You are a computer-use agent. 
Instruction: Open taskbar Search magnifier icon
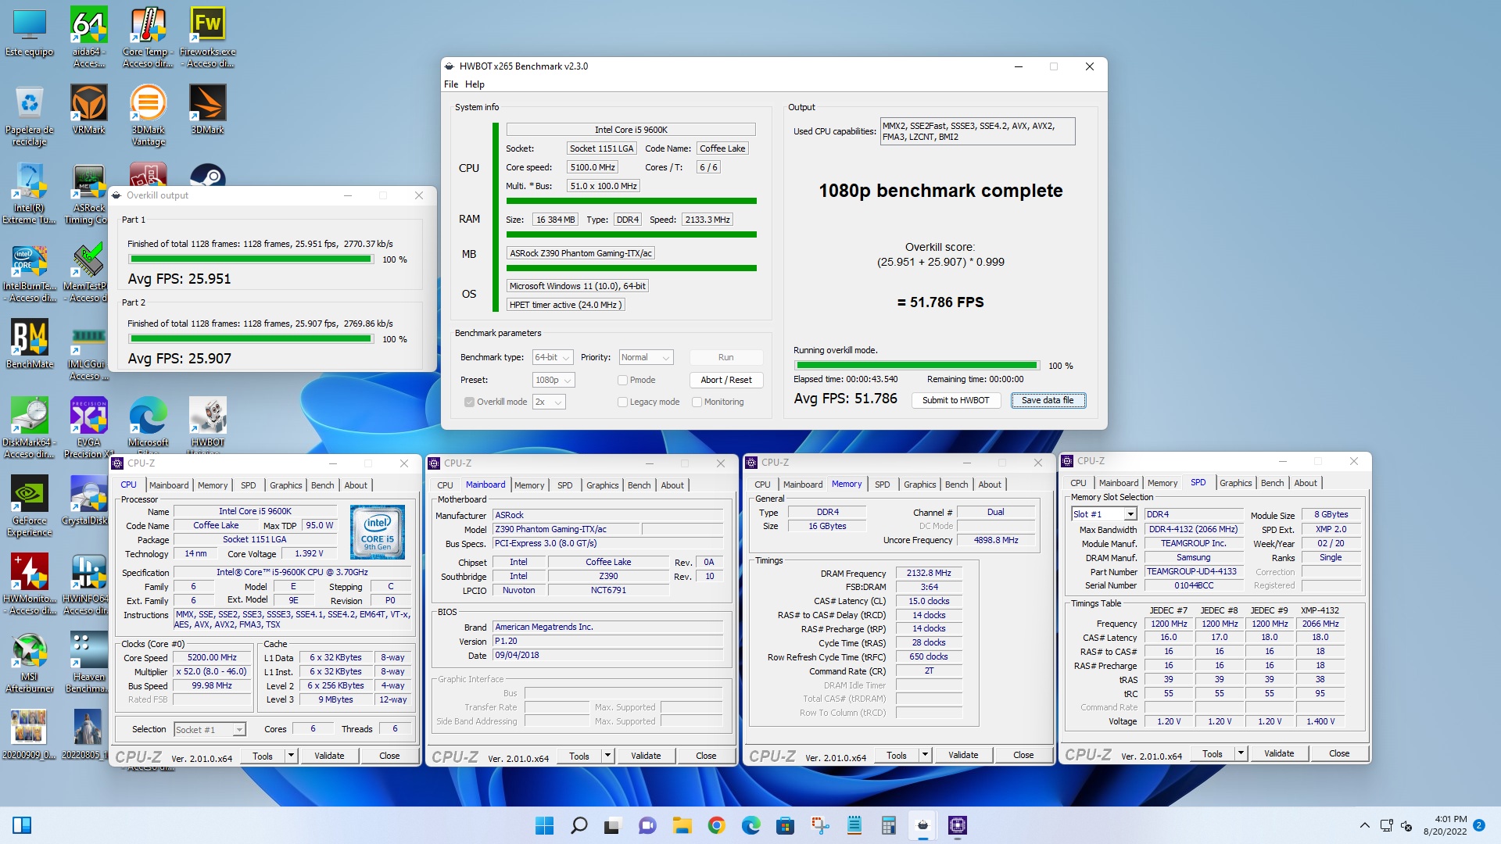(x=579, y=825)
